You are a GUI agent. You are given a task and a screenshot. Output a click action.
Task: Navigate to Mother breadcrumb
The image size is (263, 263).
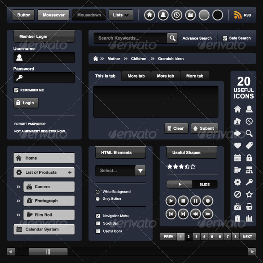pyautogui.click(x=114, y=59)
